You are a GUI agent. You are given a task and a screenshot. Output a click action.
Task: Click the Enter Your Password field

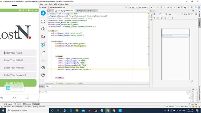pyautogui.click(x=18, y=75)
